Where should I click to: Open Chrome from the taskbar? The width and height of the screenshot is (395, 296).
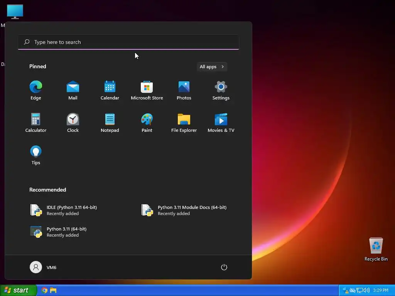coord(45,290)
